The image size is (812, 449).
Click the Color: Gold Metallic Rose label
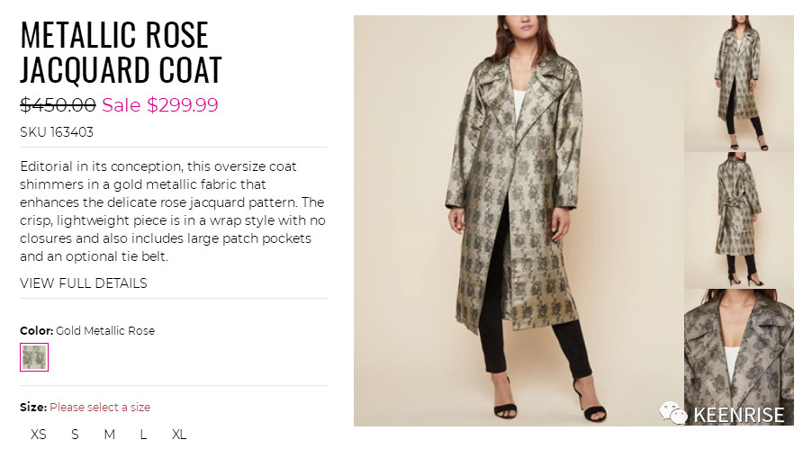(87, 330)
